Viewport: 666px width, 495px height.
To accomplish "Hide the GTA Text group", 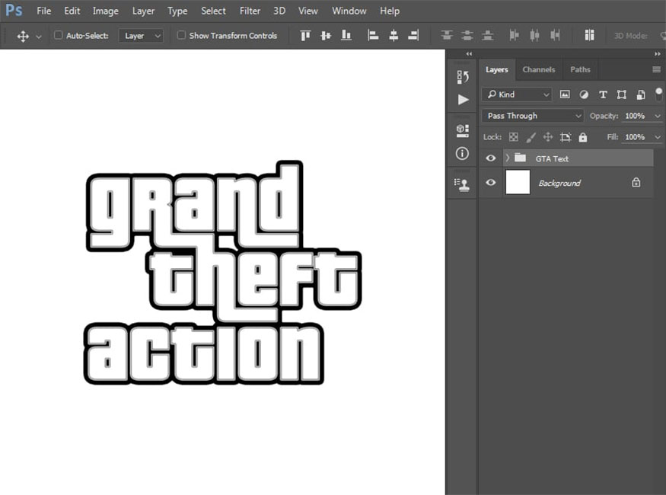I will (x=491, y=158).
